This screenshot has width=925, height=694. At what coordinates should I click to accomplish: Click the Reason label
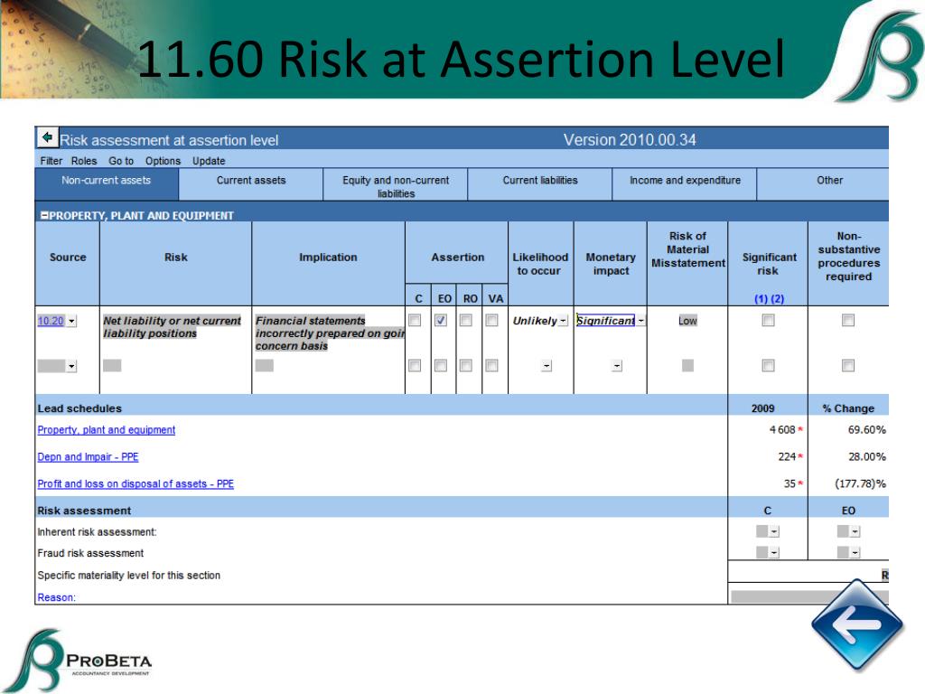coord(57,597)
